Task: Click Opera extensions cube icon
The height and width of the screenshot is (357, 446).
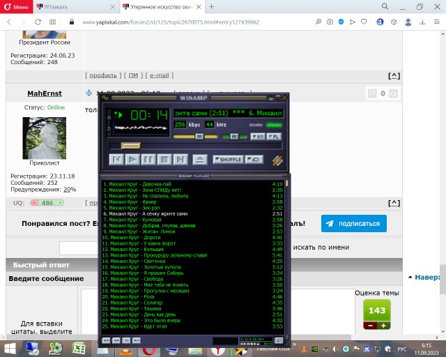Action: pos(394,22)
